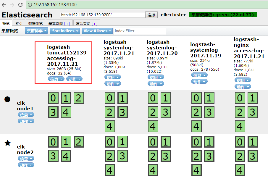
Task: Click elk-node2 shard 2 of systemlog-2017.11.19
Action: (x=196, y=156)
